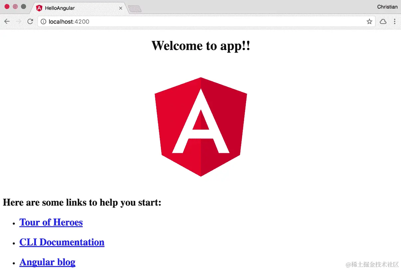Click the gray full-screen window button
Image resolution: width=401 pixels, height=270 pixels.
click(23, 7)
